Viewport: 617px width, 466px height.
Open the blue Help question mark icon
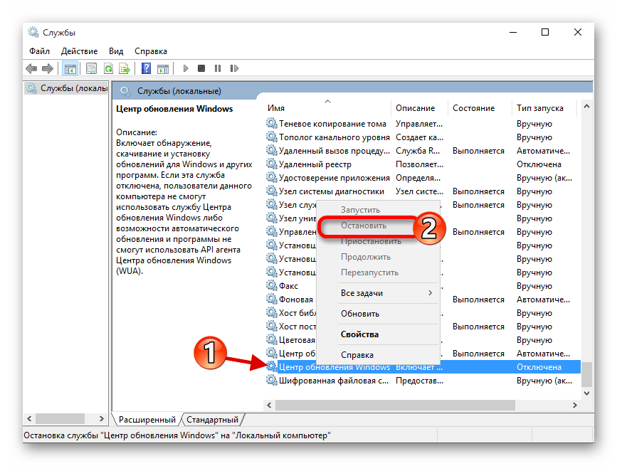146,68
